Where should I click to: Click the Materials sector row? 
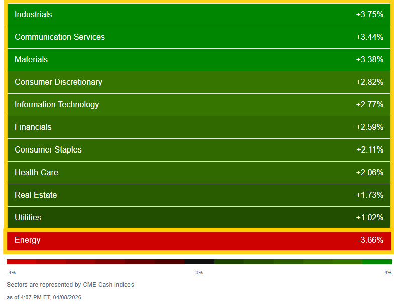click(x=199, y=60)
